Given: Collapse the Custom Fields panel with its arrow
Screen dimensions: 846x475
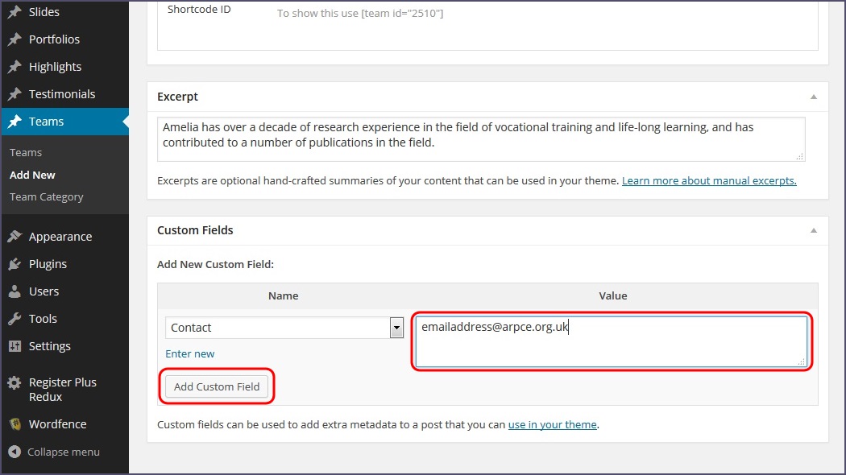Looking at the screenshot, I should 814,230.
